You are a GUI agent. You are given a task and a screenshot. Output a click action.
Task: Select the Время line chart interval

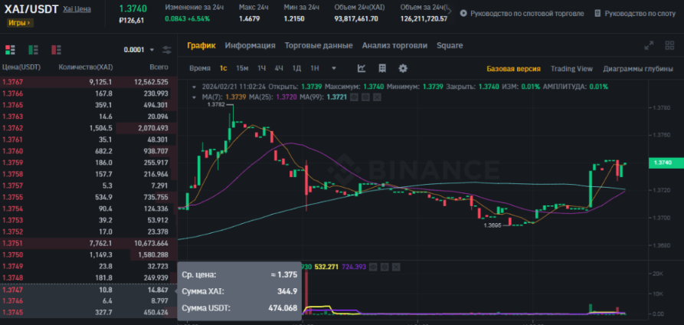pyautogui.click(x=200, y=68)
